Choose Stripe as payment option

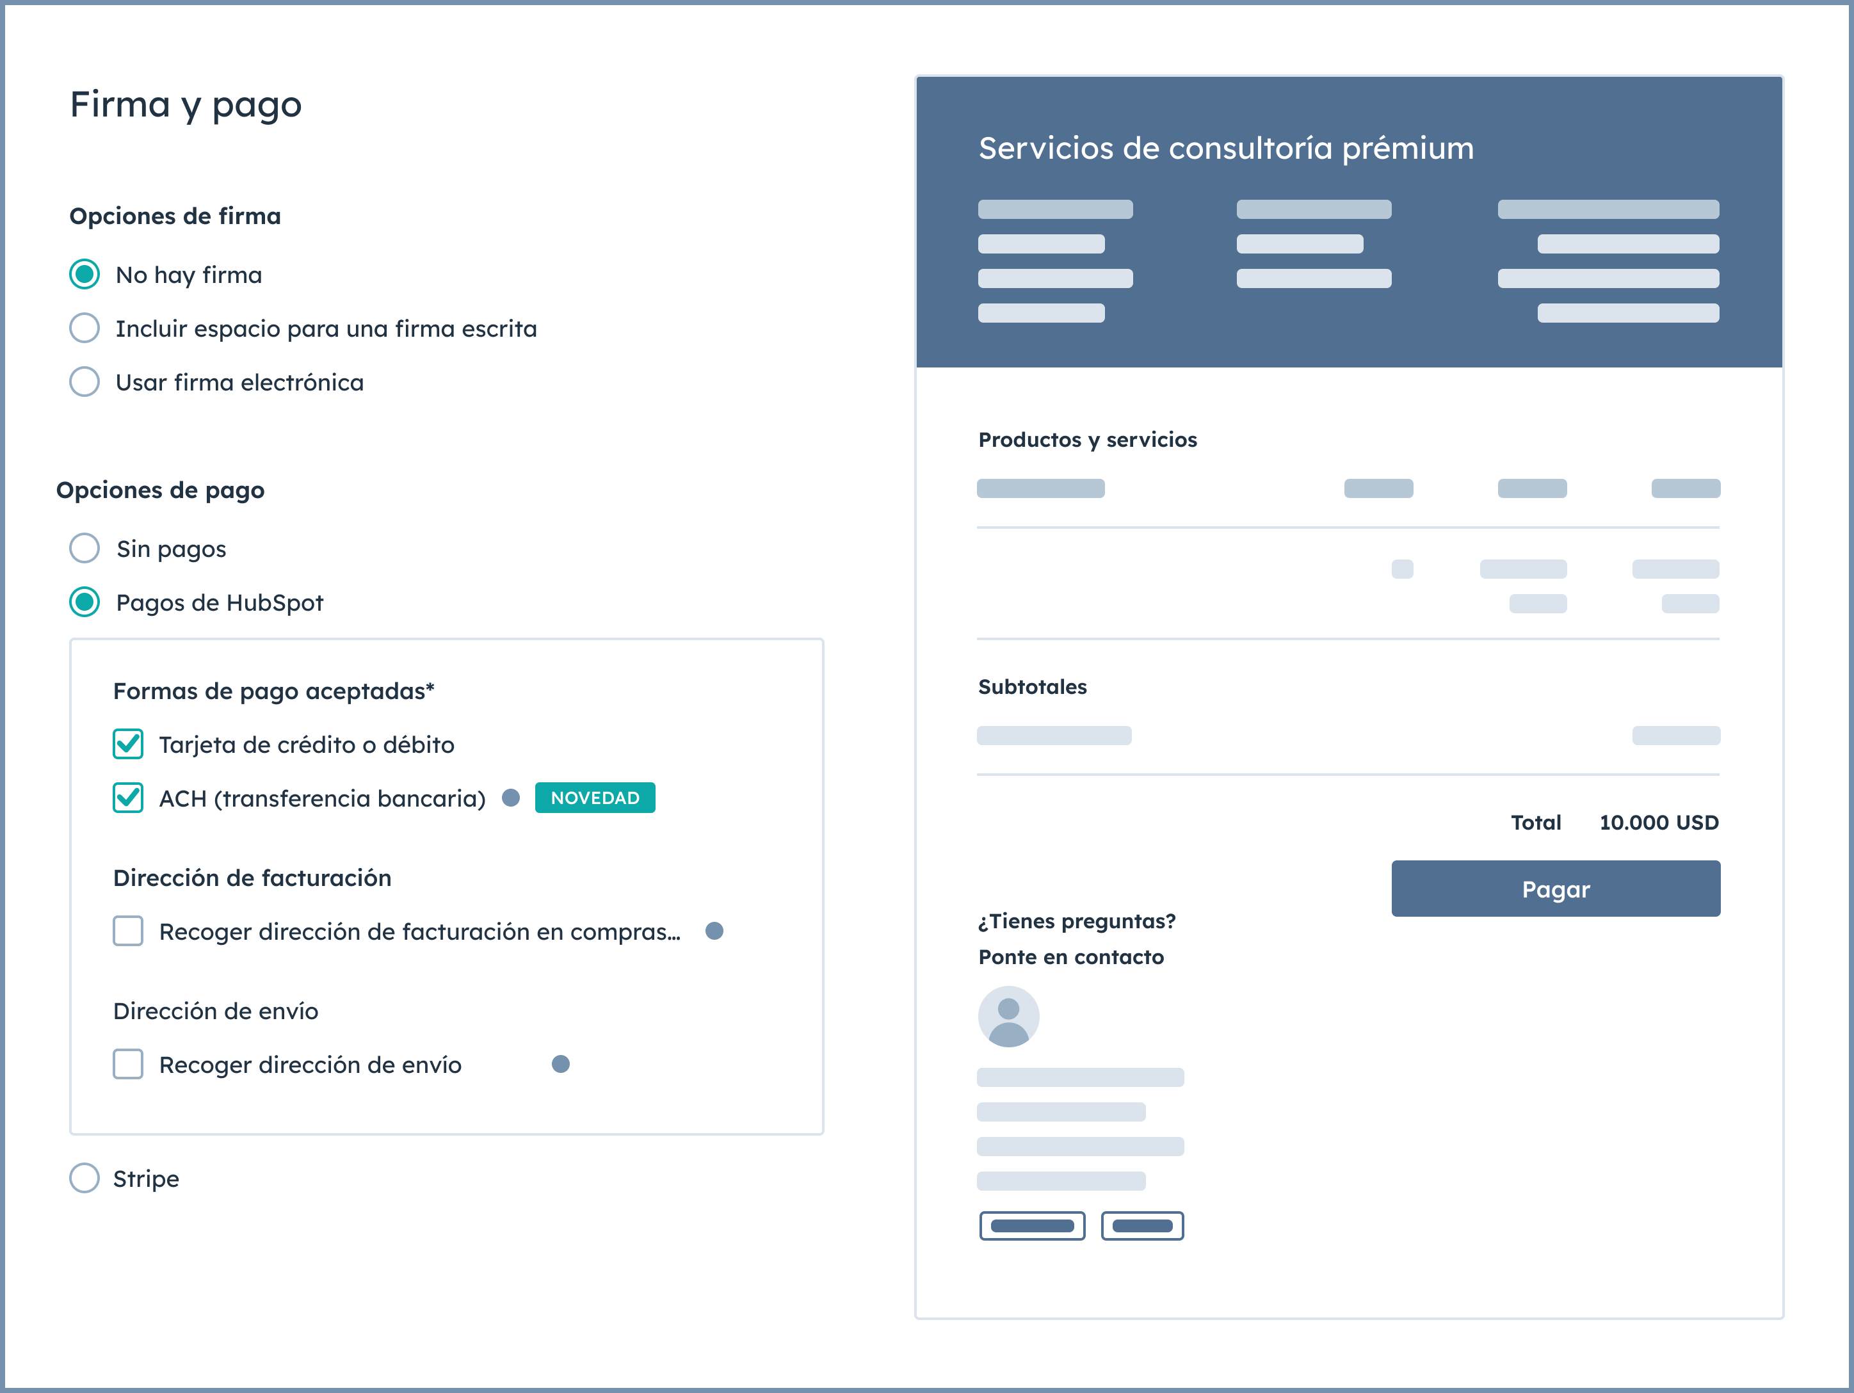click(84, 1178)
